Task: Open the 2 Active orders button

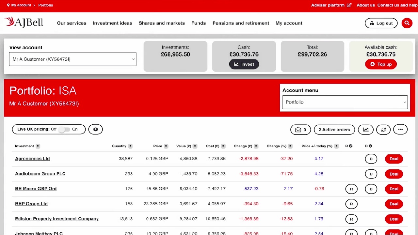Action: tap(334, 130)
